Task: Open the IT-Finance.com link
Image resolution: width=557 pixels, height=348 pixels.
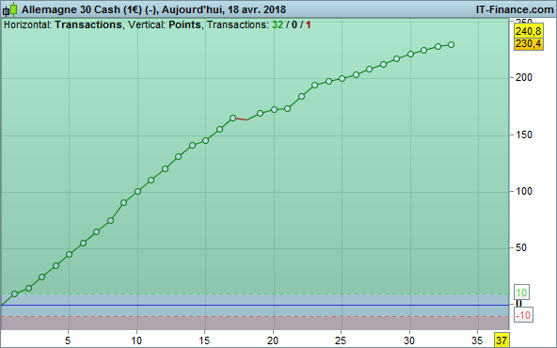Action: [515, 9]
